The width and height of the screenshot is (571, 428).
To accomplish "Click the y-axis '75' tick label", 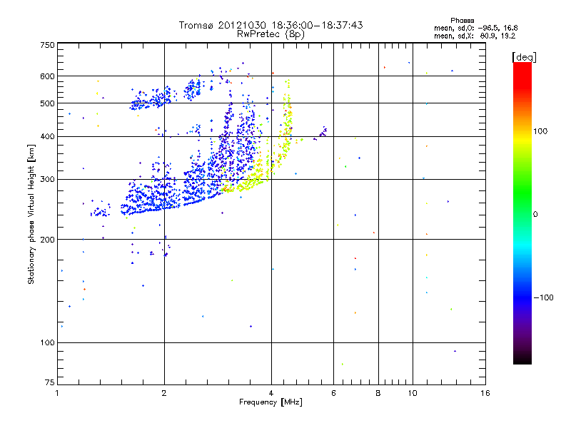I will (x=50, y=382).
